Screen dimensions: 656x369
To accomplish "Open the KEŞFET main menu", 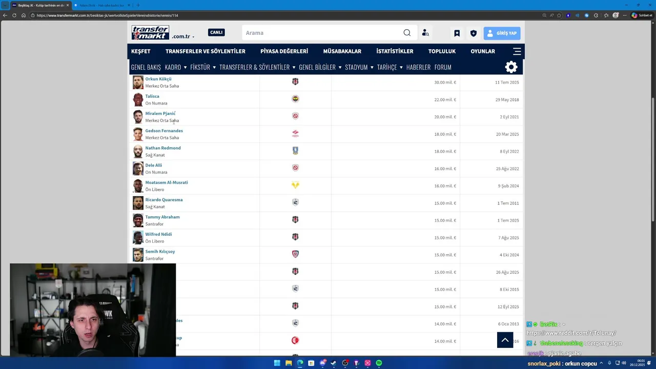I will coord(141,51).
